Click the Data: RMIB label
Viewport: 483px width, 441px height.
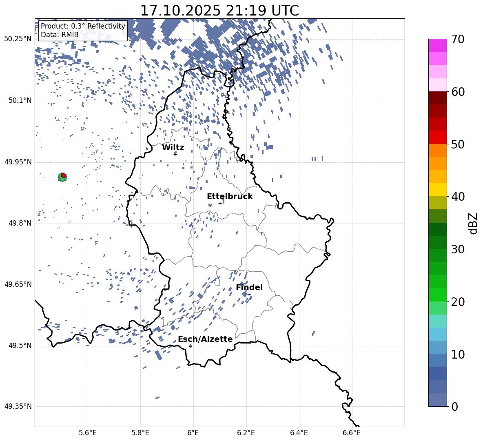click(x=60, y=35)
